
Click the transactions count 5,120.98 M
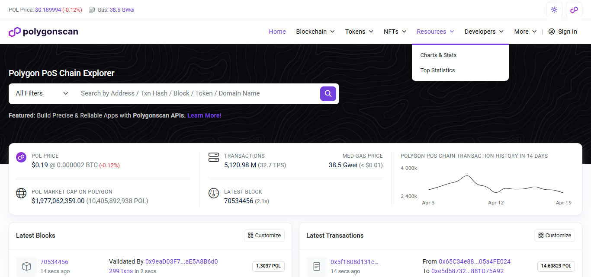(240, 165)
